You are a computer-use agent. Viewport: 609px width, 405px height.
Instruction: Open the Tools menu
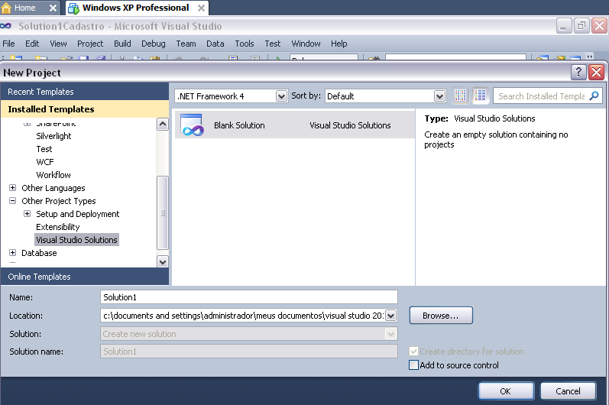coord(245,44)
